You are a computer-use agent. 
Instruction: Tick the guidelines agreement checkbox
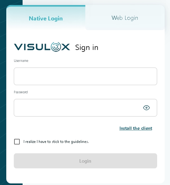coord(17,142)
